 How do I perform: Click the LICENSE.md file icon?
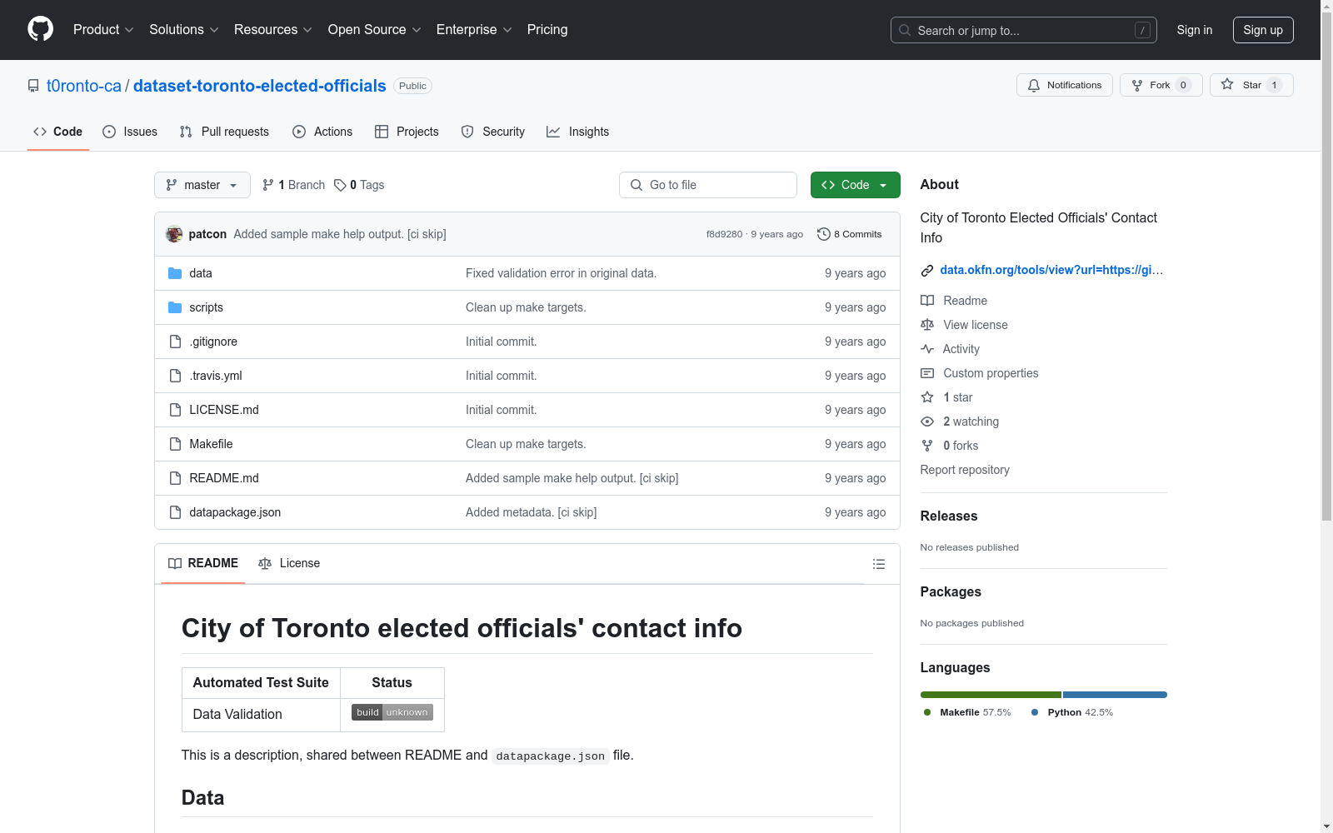175,410
